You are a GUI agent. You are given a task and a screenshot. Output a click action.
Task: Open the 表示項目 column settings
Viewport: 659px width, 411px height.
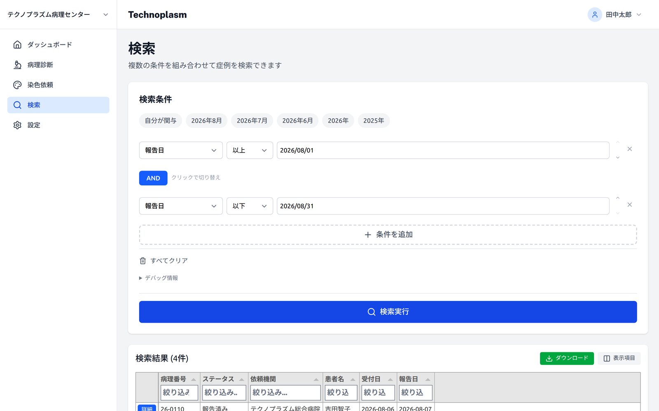click(619, 358)
